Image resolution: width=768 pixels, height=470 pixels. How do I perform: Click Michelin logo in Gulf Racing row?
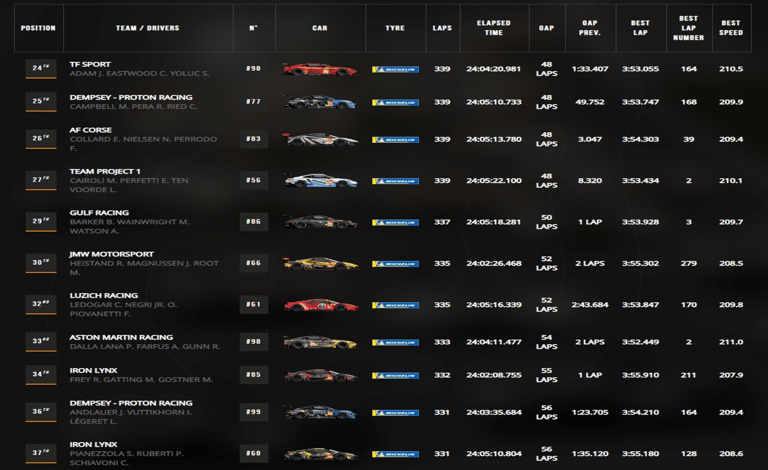point(395,223)
